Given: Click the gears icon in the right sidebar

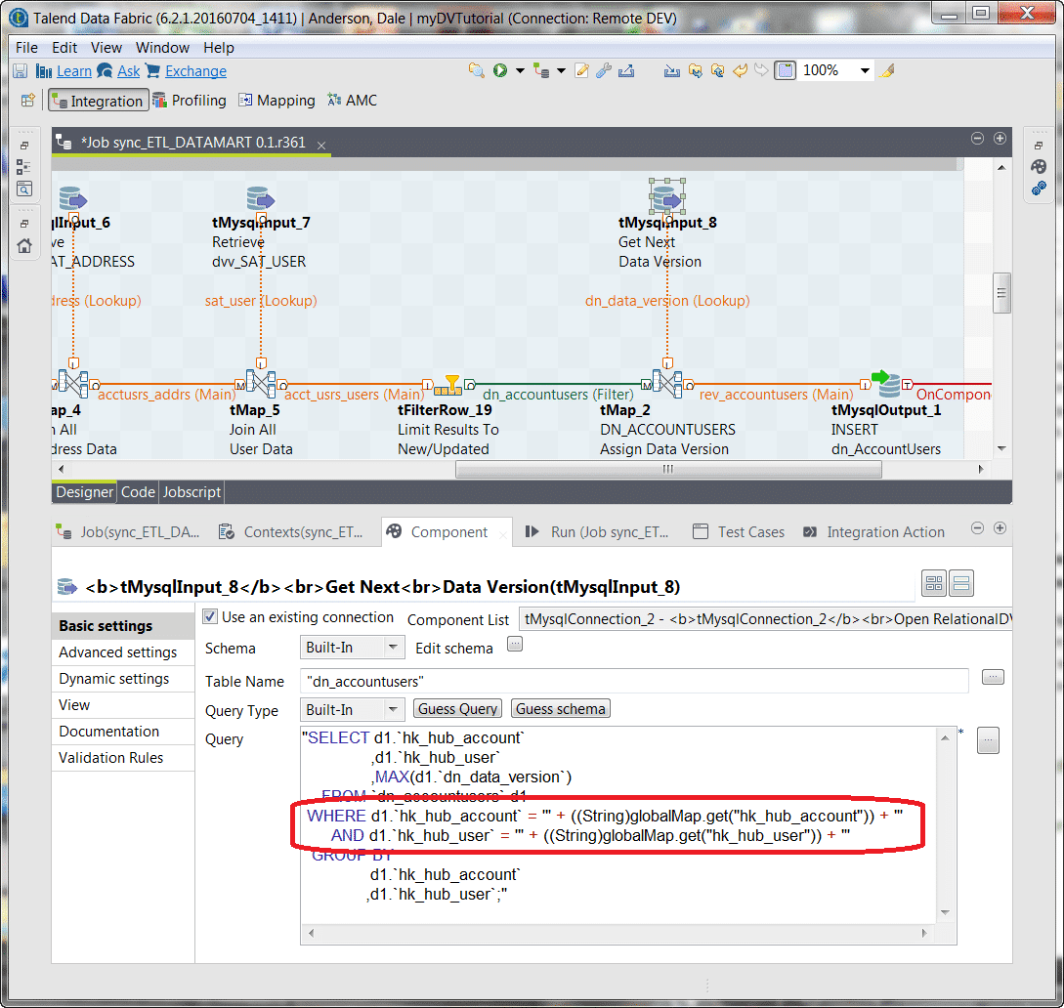Looking at the screenshot, I should click(1039, 188).
